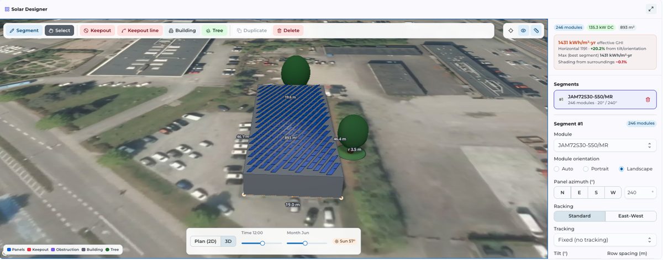Click the 46.1 m edge label
663x260 pixels.
(x=243, y=137)
